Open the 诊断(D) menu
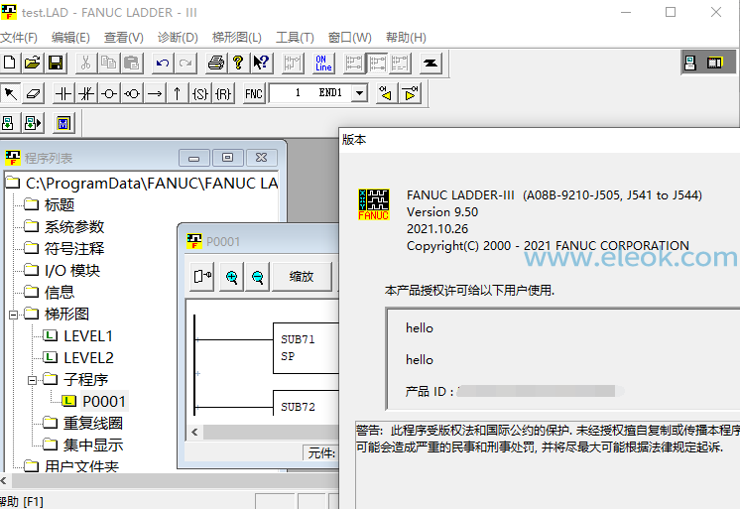Screen dimensions: 740x509 tap(178, 37)
